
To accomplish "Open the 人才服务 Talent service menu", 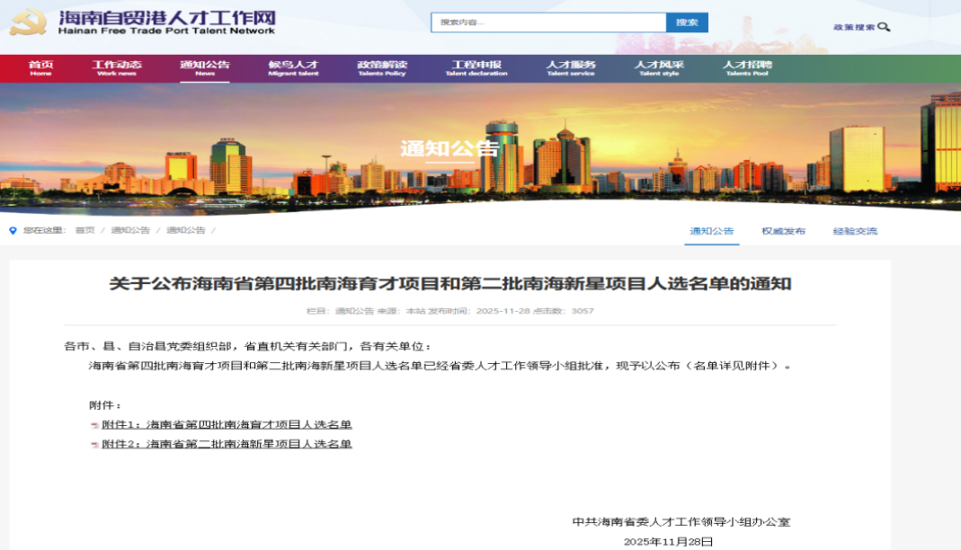I will click(571, 68).
